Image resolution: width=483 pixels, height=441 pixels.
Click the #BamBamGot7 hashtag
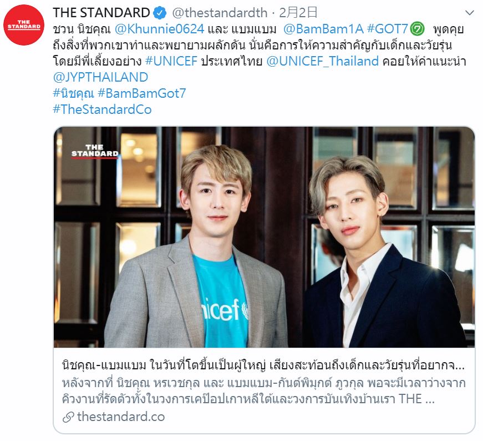point(142,93)
